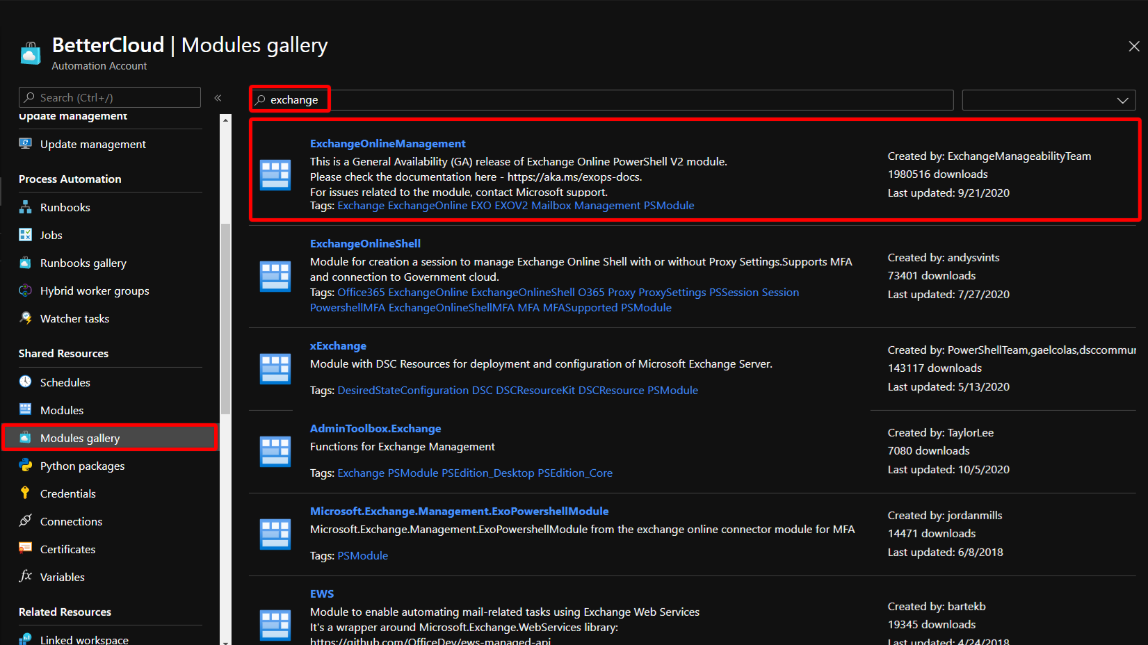1148x645 pixels.
Task: Open the Modules gallery menu item
Action: pyautogui.click(x=80, y=438)
